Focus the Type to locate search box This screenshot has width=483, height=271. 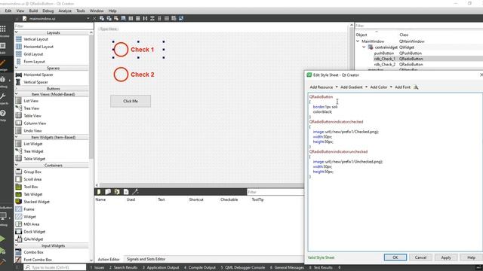[x=55, y=267]
